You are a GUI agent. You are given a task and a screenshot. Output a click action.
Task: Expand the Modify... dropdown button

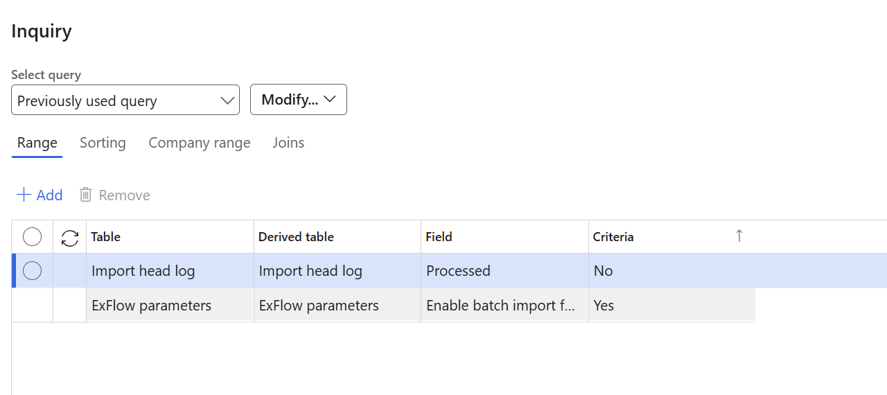[299, 100]
